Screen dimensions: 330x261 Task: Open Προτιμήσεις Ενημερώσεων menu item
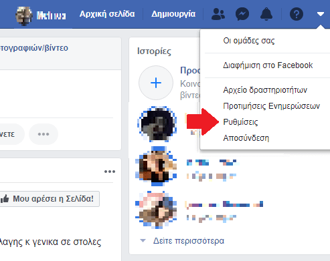click(x=272, y=106)
